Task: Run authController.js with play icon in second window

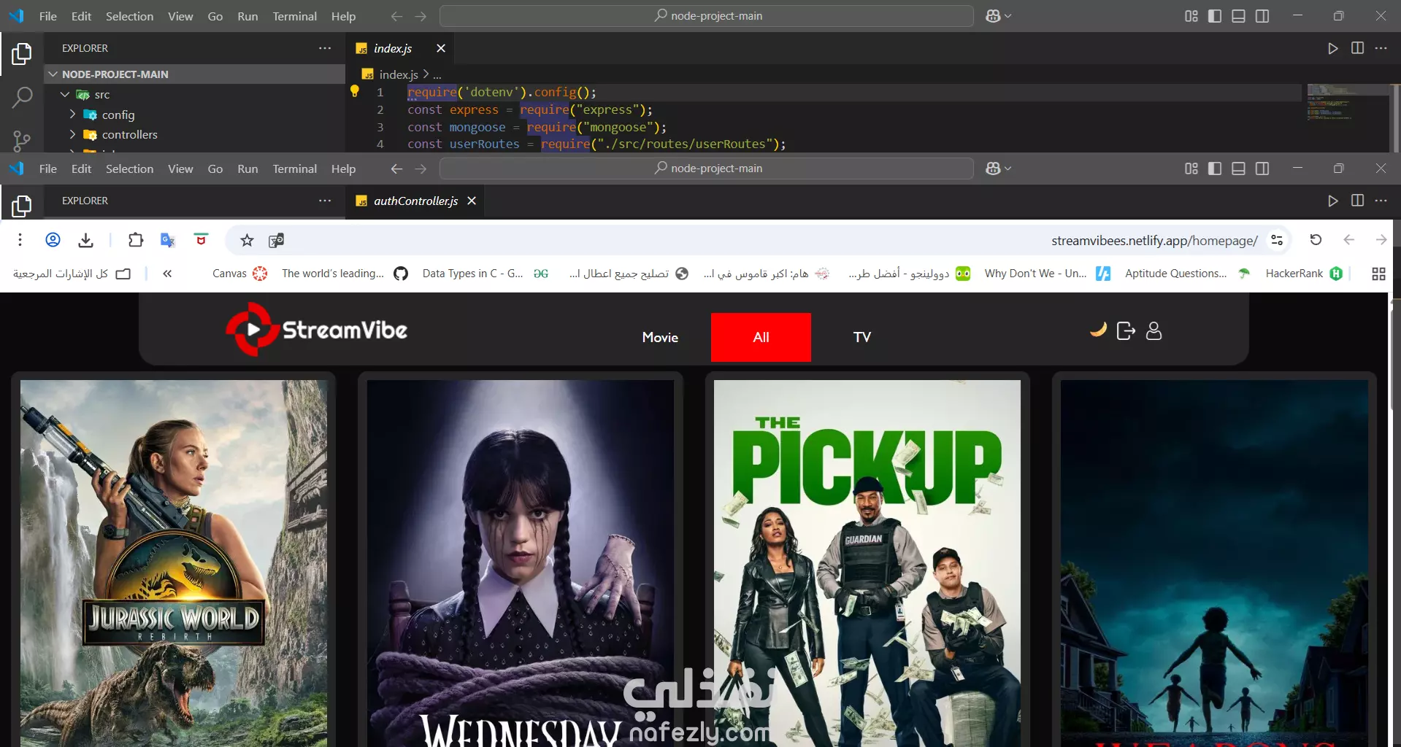Action: click(1333, 201)
